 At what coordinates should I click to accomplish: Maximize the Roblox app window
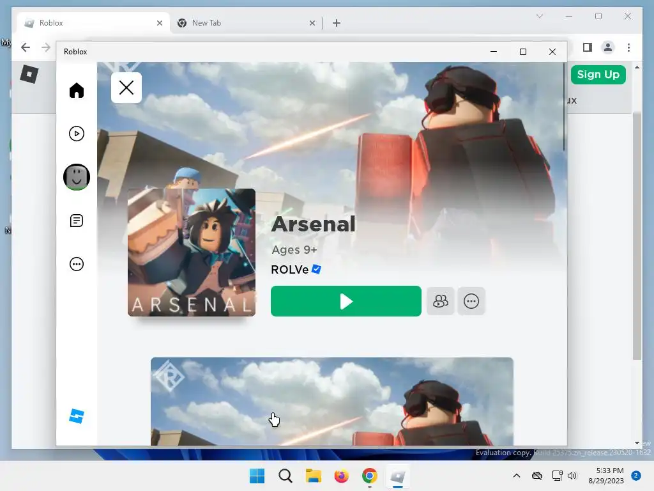coord(522,51)
